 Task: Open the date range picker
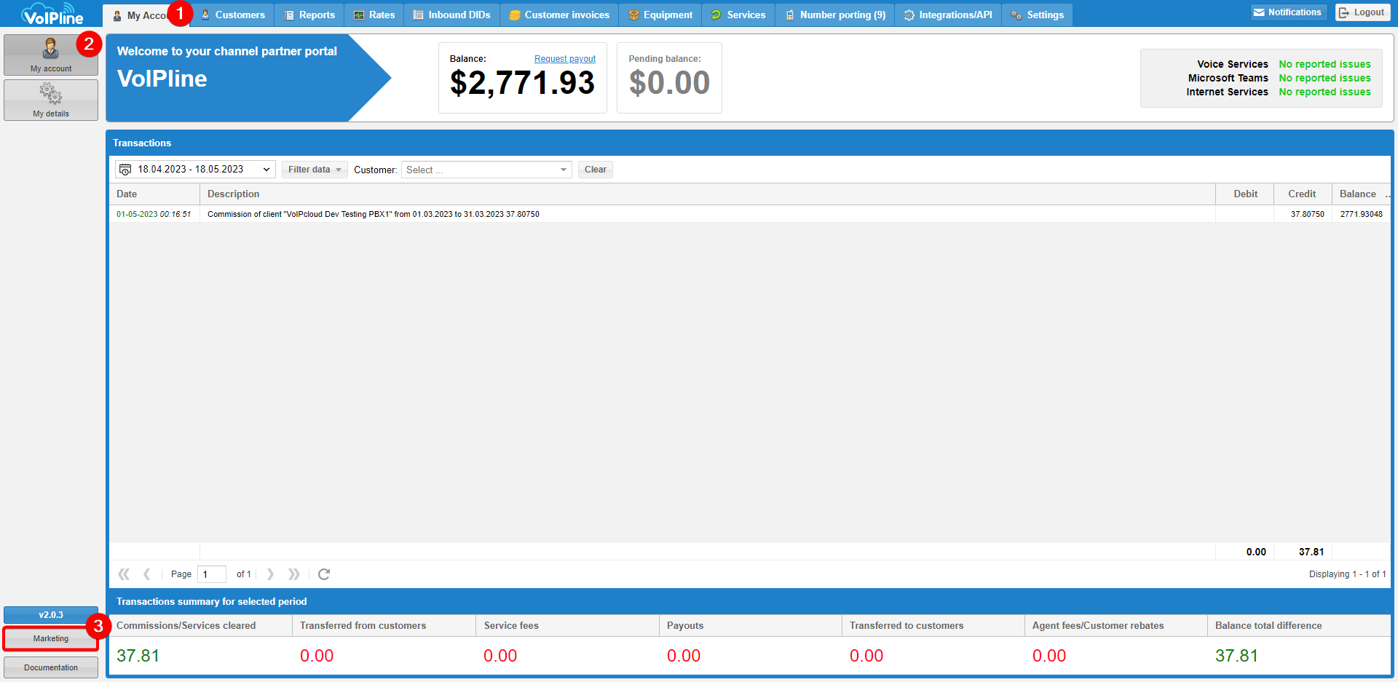click(195, 170)
